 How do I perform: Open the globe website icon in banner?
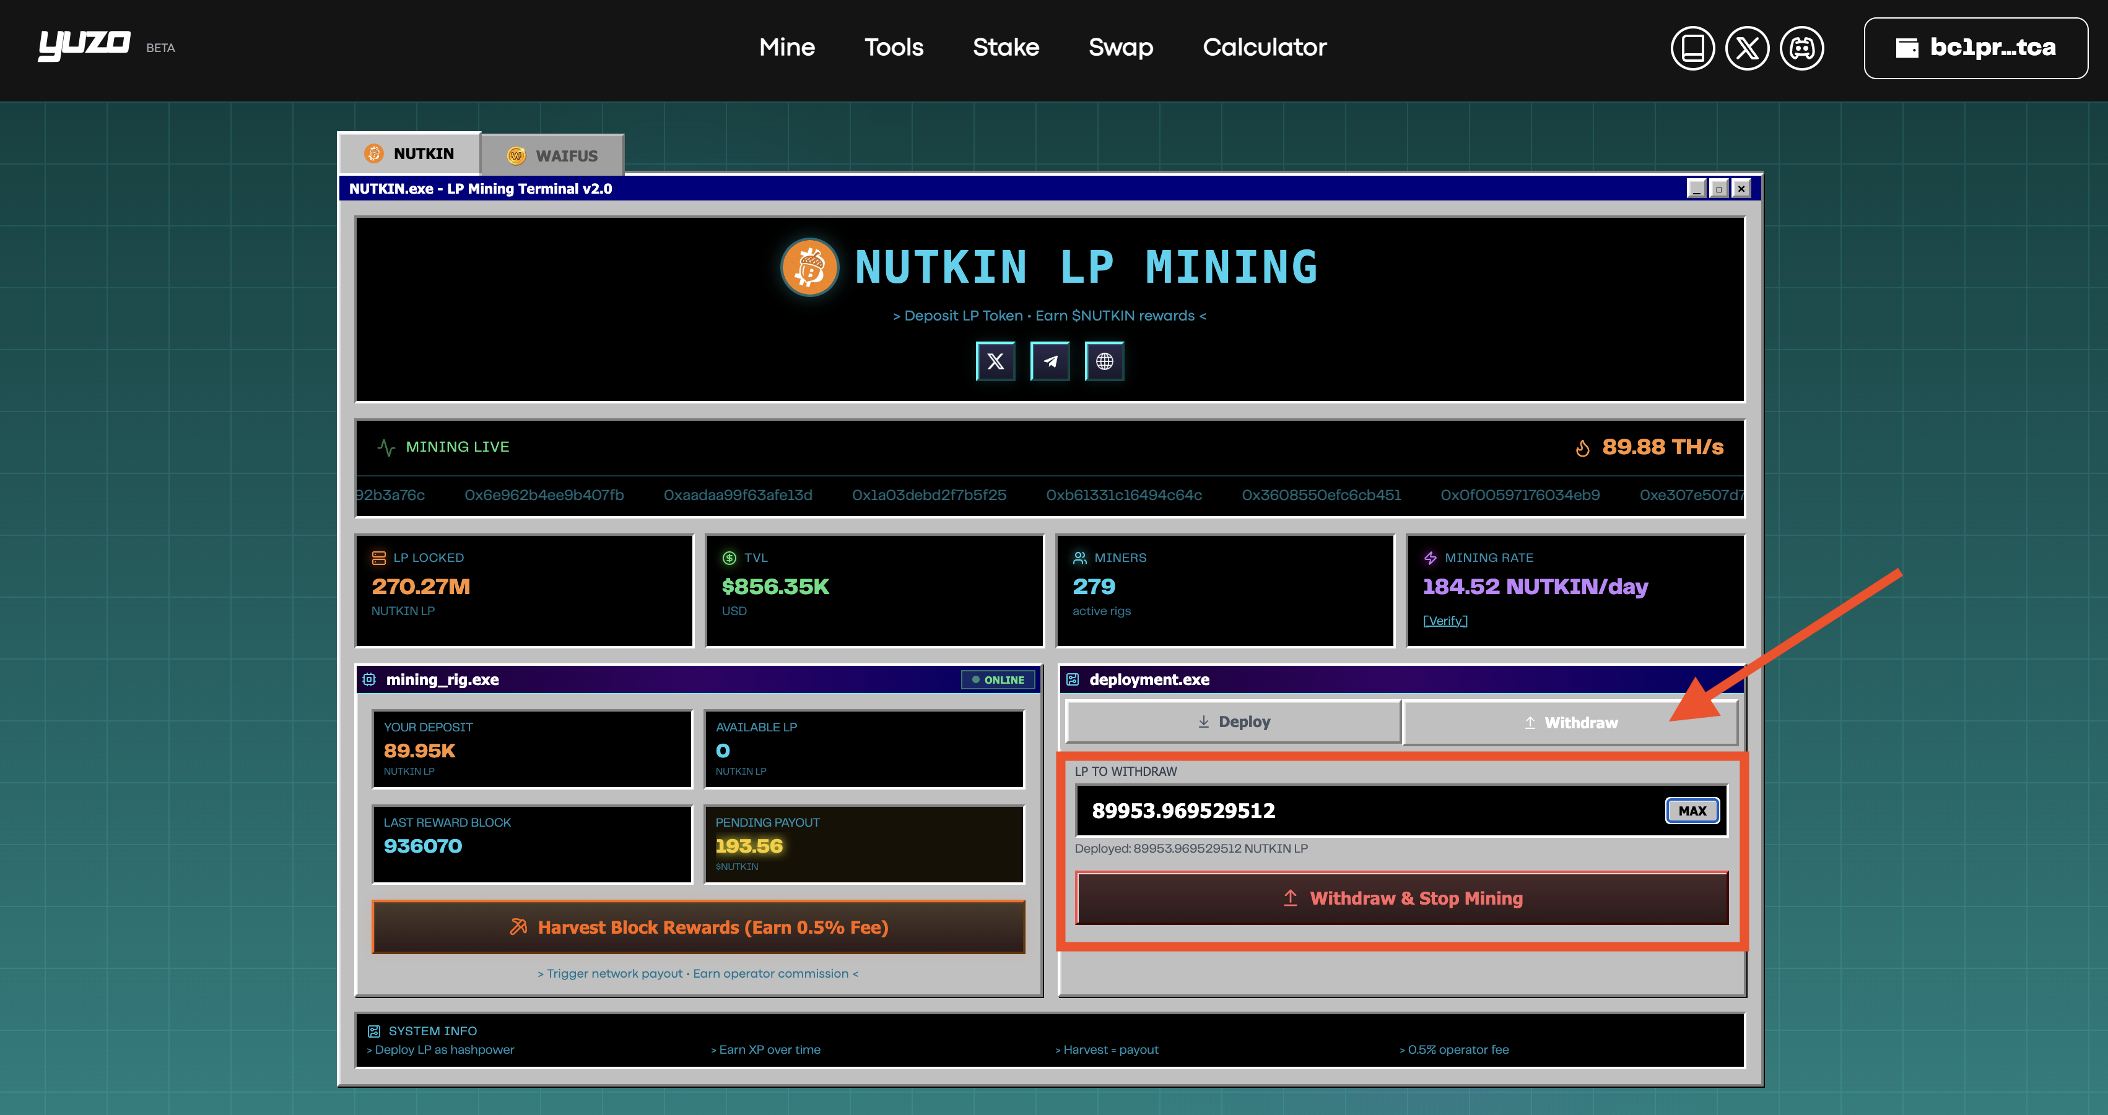(1104, 361)
